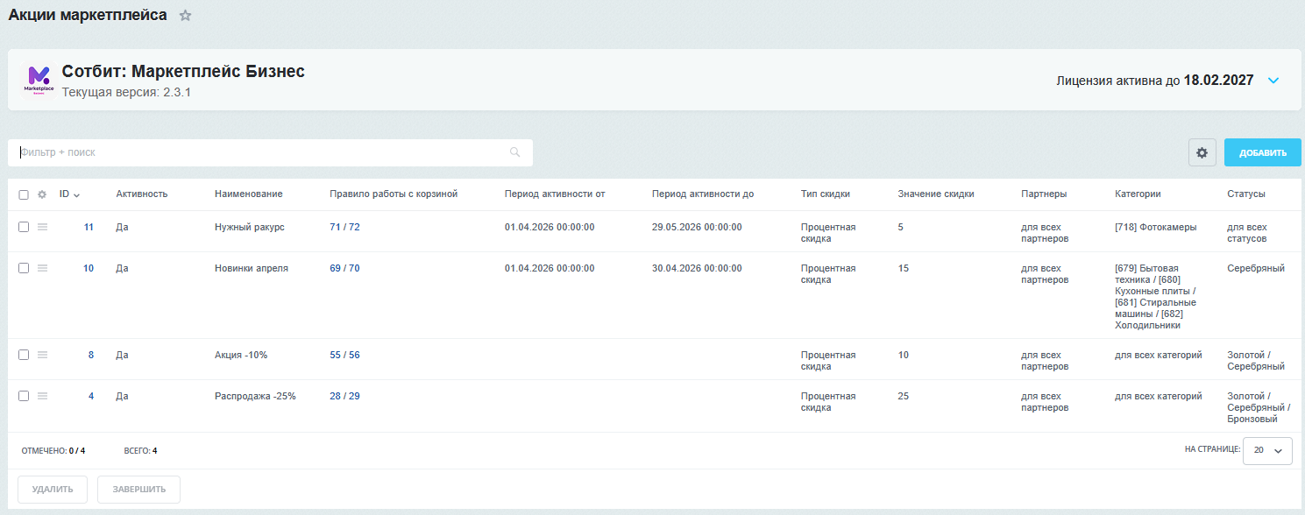Sort by Тип скидки column header
Image resolution: width=1305 pixels, height=515 pixels.
825,194
